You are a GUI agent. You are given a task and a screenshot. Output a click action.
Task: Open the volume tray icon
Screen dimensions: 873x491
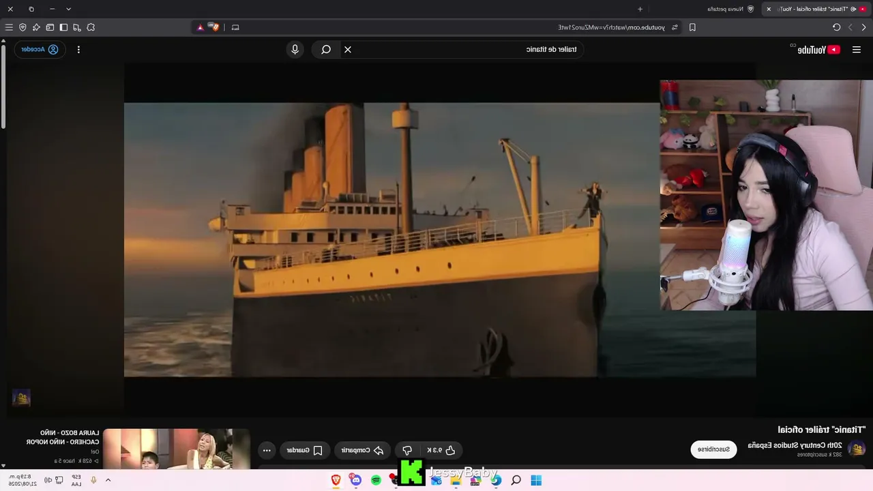tap(49, 480)
